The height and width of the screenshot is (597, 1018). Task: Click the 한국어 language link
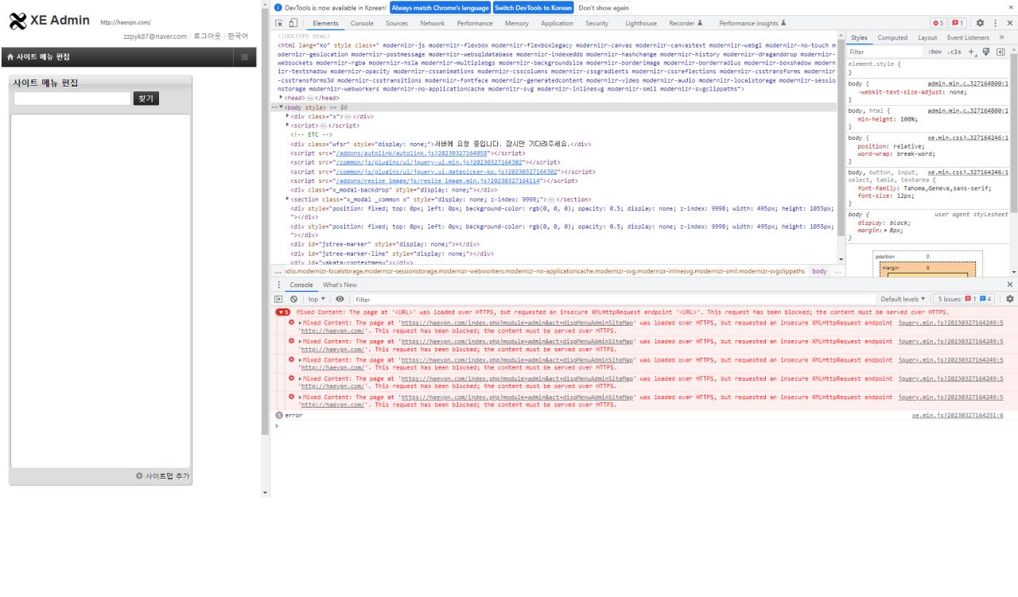pyautogui.click(x=238, y=36)
